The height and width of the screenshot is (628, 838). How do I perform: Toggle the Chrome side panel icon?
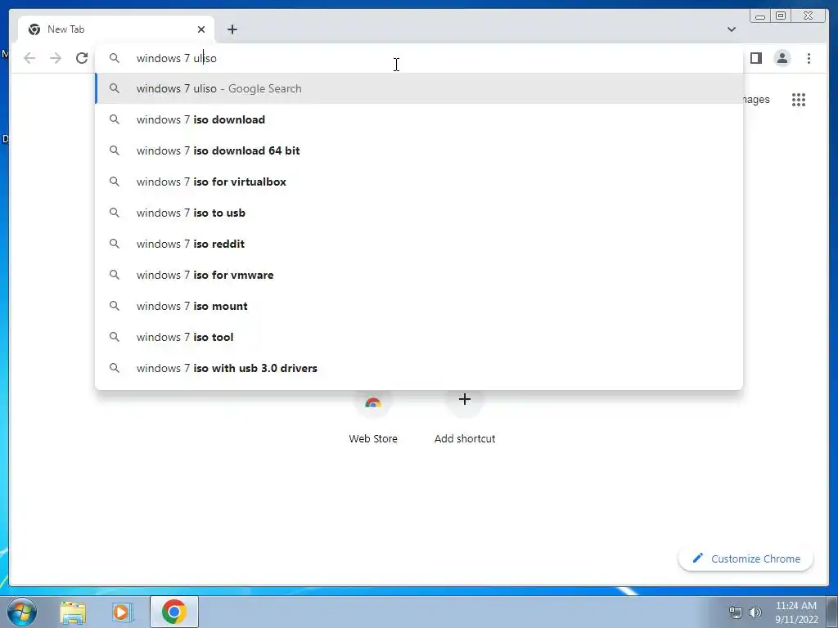tap(755, 58)
